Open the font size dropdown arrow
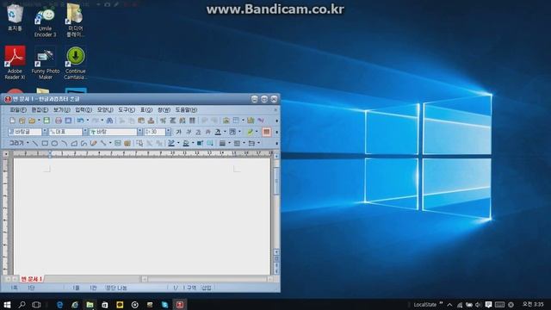Image resolution: width=551 pixels, height=310 pixels. [168, 132]
